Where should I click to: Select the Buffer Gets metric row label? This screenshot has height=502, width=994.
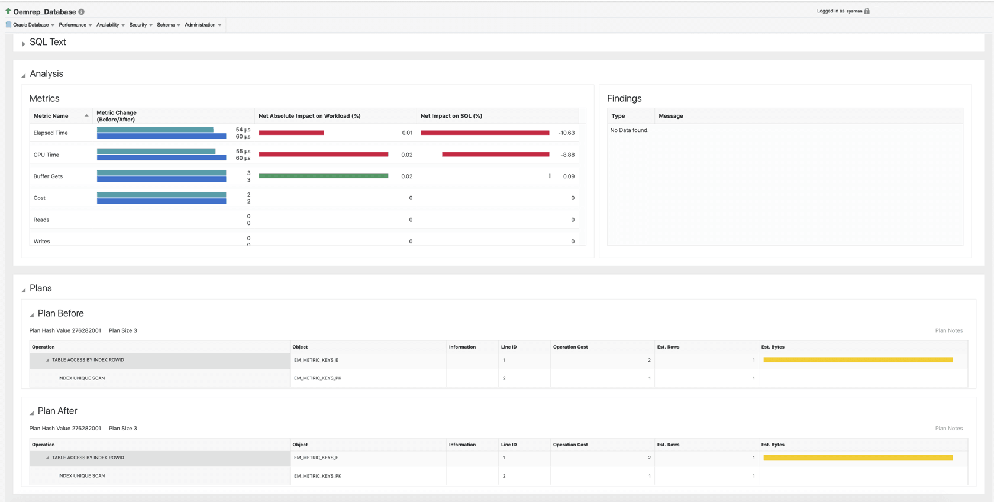click(48, 176)
